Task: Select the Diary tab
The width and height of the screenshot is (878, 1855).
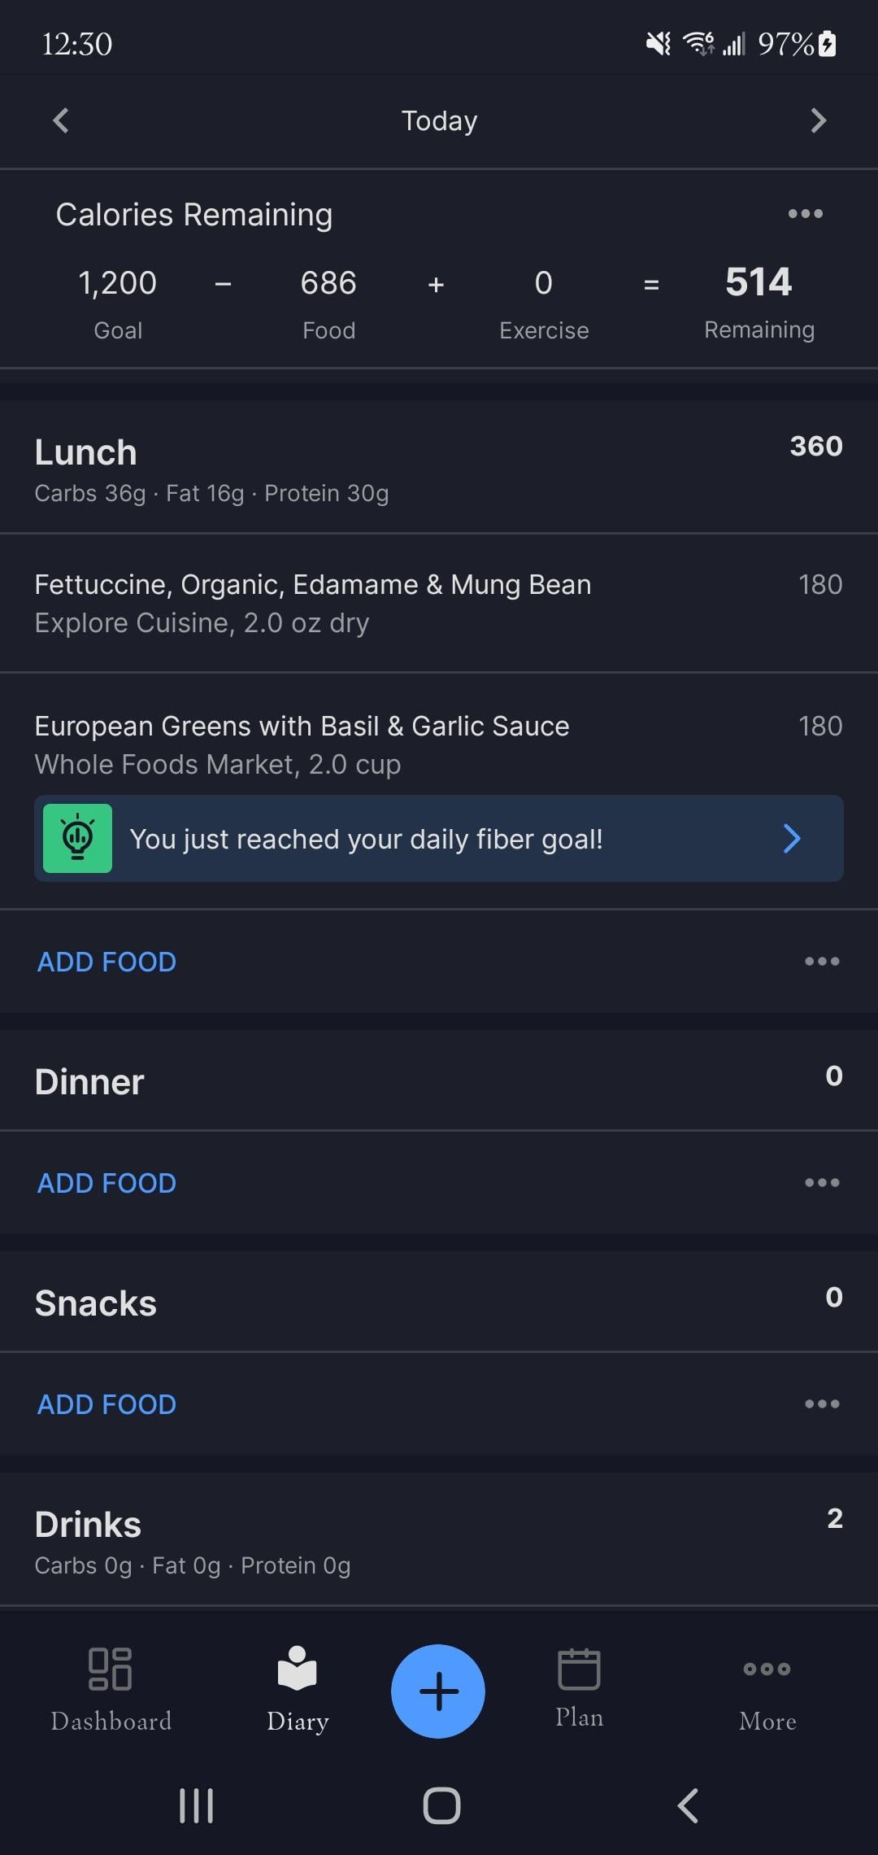Action: click(298, 1689)
